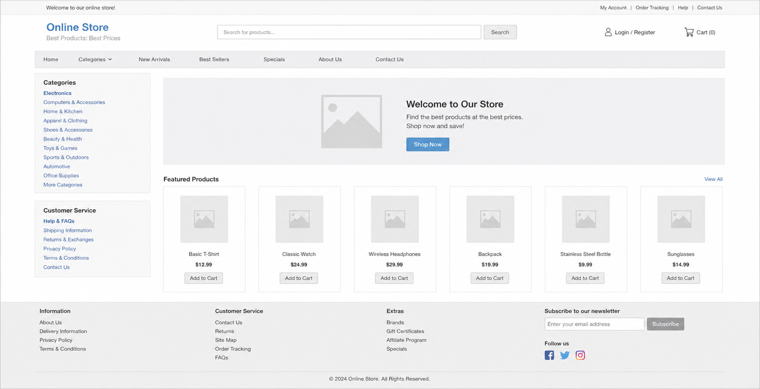760x389 pixels.
Task: Click the welcome banner placeholder image
Action: pos(351,122)
